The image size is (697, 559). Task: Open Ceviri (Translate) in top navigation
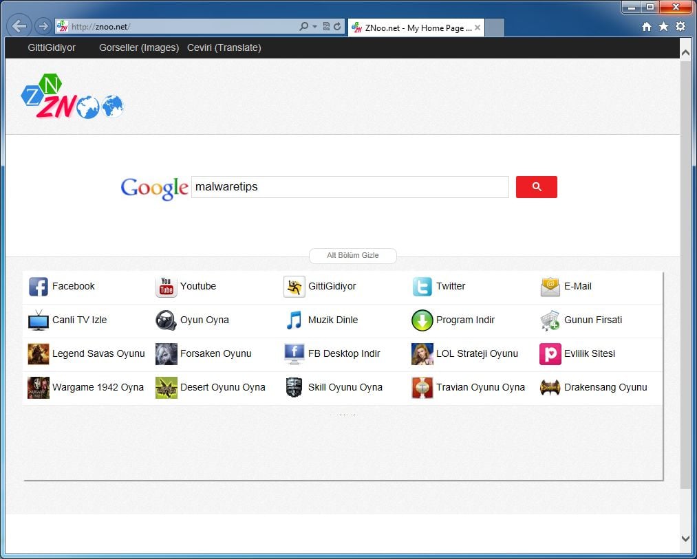[x=224, y=47]
